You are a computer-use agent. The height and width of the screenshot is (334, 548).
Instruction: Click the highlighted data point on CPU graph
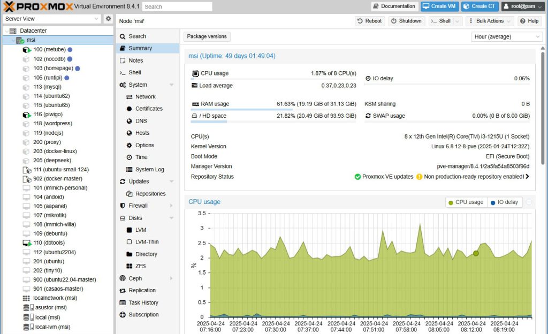coord(476,253)
